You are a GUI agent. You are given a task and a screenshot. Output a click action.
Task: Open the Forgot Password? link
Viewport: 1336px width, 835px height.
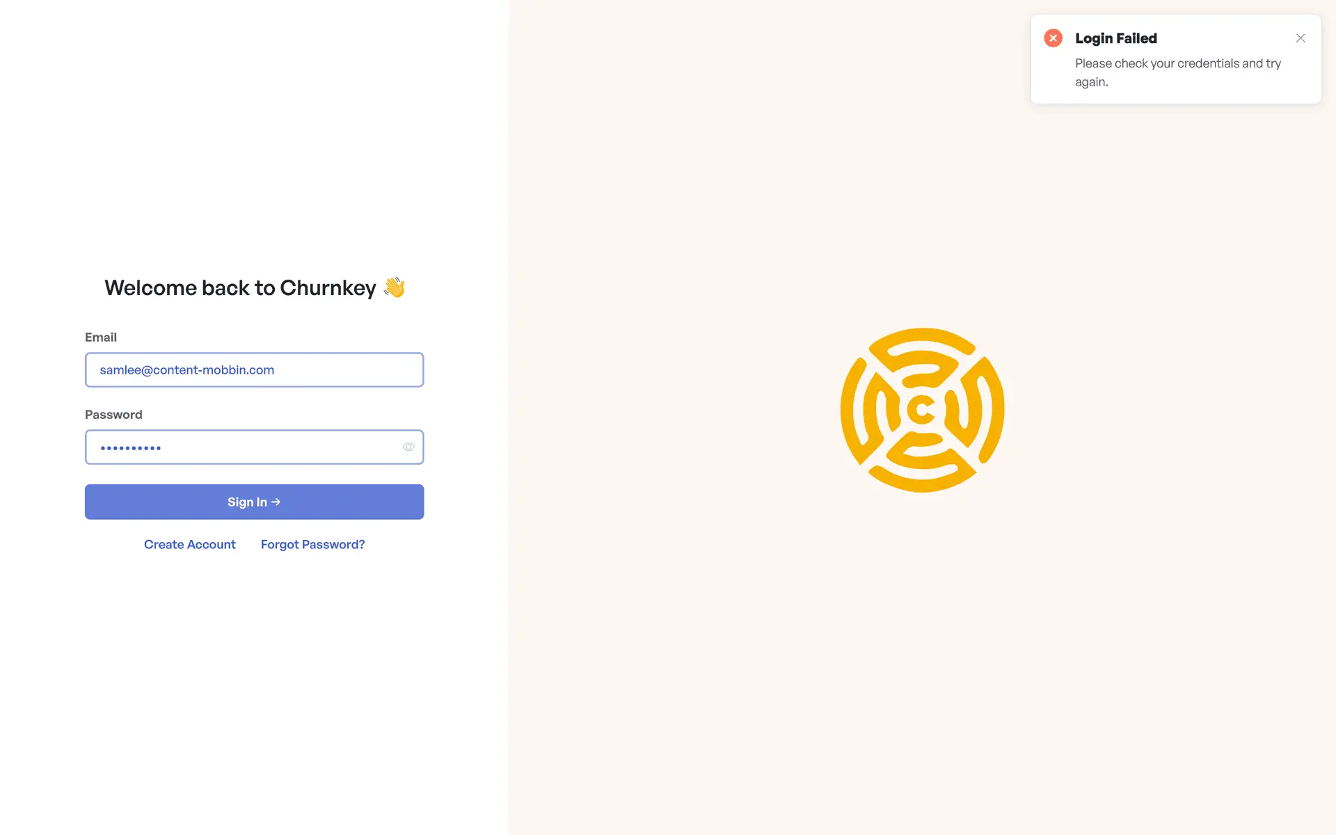(312, 544)
